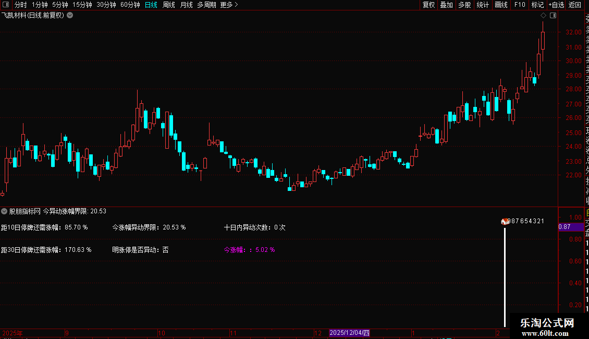Expand the 股朋指标网 indicator dropdown arrow
Screen dimensions: 589x339
4,211
